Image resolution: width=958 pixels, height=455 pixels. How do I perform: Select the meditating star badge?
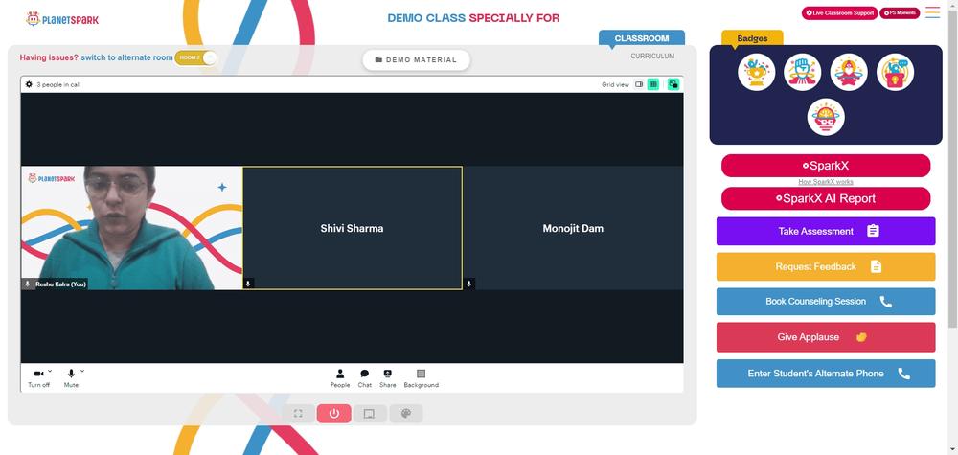(849, 72)
